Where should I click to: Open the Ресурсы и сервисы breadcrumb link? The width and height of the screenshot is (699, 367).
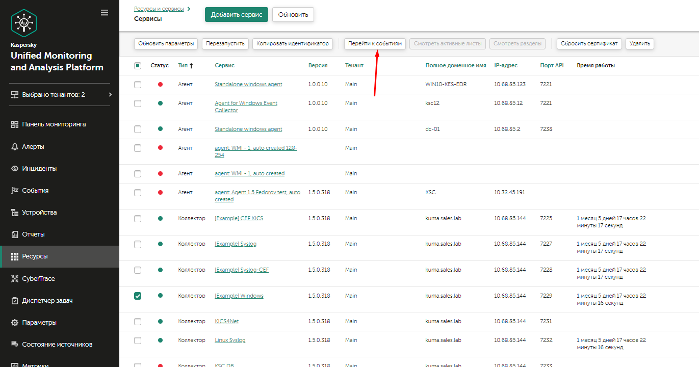(159, 9)
